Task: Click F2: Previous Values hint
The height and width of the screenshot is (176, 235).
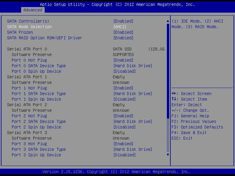Action: coord(194,121)
